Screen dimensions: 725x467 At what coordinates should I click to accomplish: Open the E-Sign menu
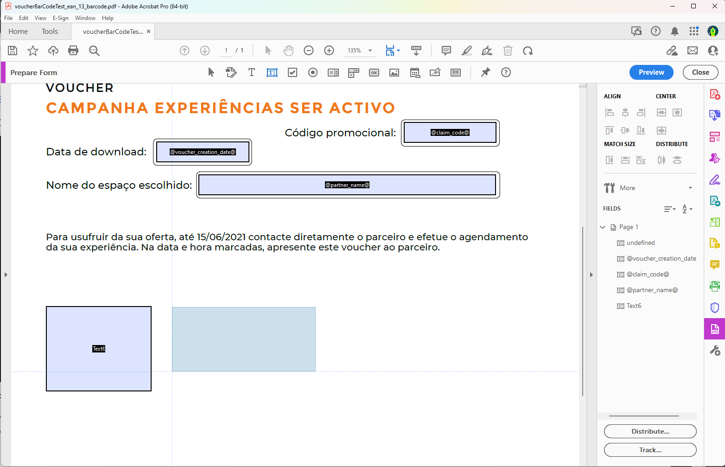(60, 18)
